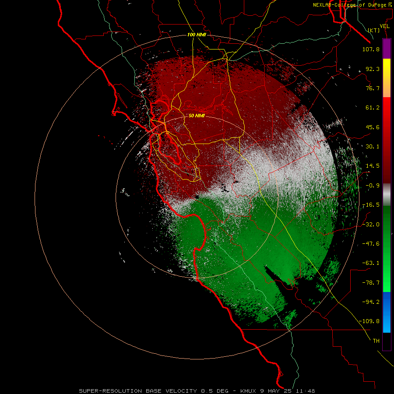Select the -16.5 legend value

(x=371, y=205)
